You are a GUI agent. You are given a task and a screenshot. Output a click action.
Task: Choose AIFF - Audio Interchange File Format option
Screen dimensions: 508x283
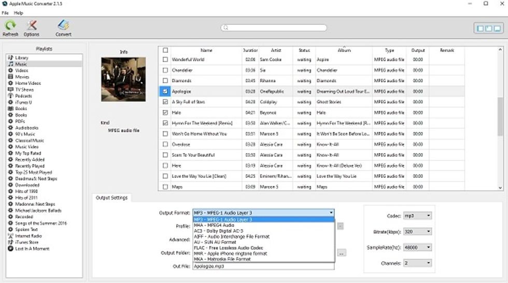point(263,236)
